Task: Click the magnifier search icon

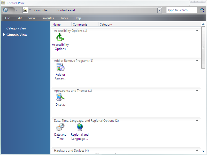Action: [202, 10]
